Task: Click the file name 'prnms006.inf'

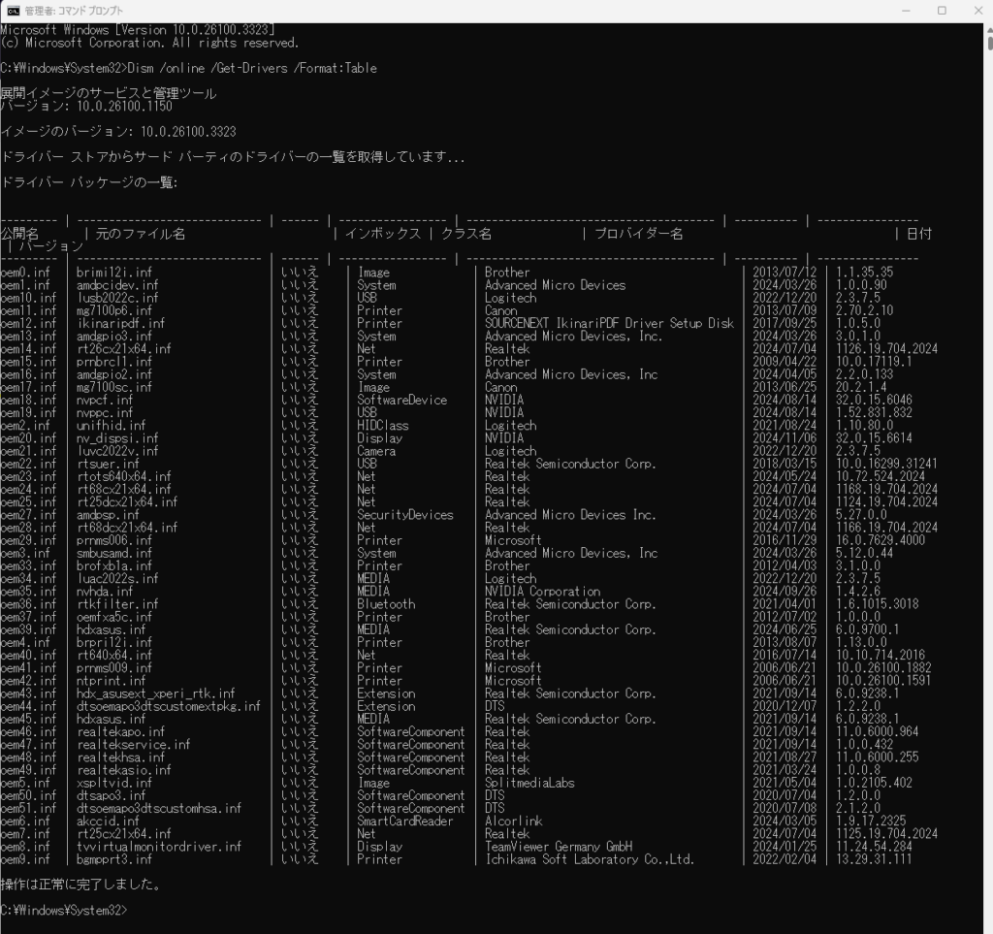Action: [114, 541]
